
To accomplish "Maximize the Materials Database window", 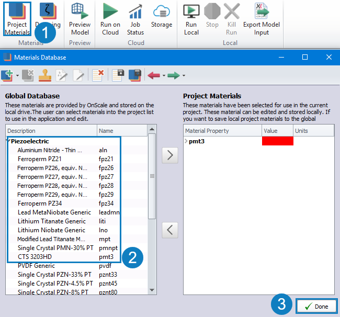I will pos(305,57).
